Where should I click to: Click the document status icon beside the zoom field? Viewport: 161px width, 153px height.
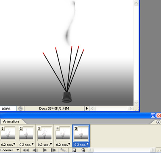pyautogui.click(x=20, y=108)
